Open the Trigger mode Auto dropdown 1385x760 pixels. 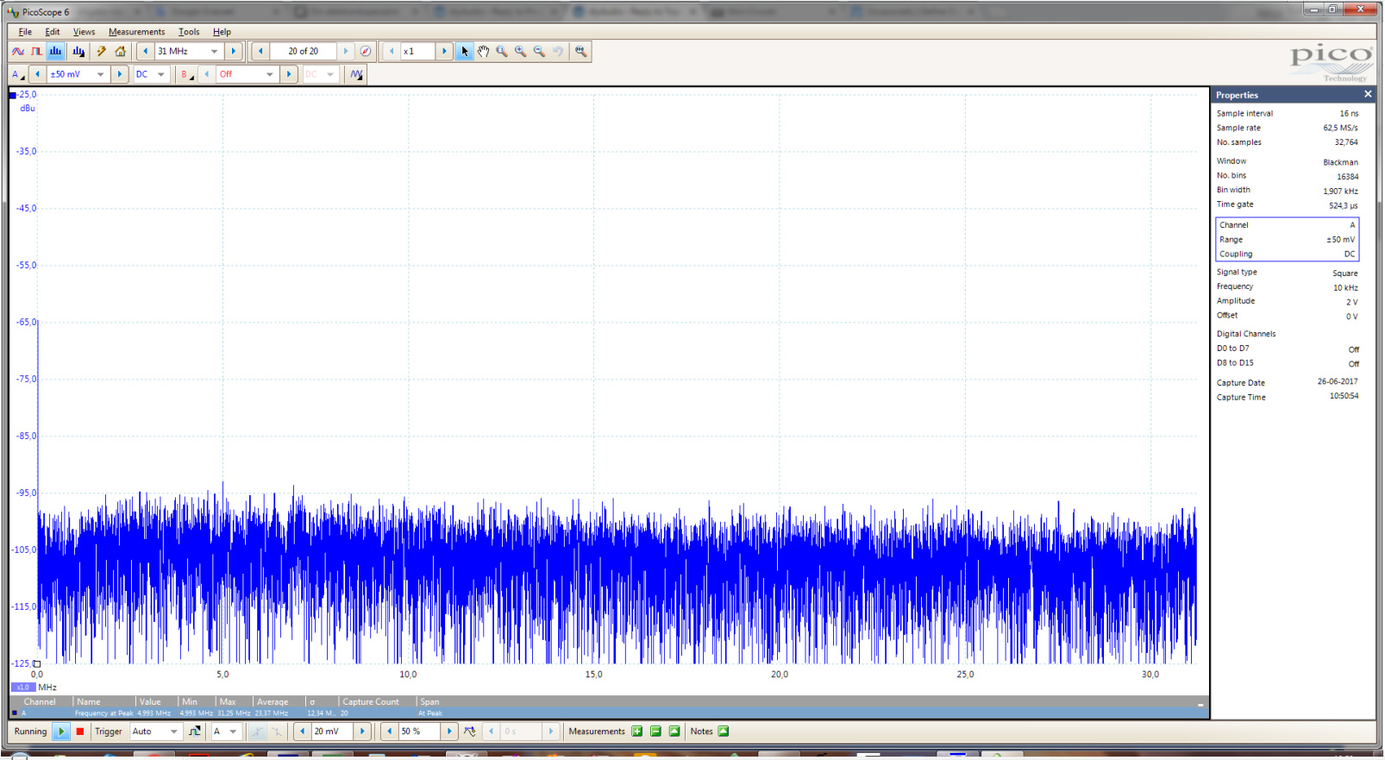155,732
